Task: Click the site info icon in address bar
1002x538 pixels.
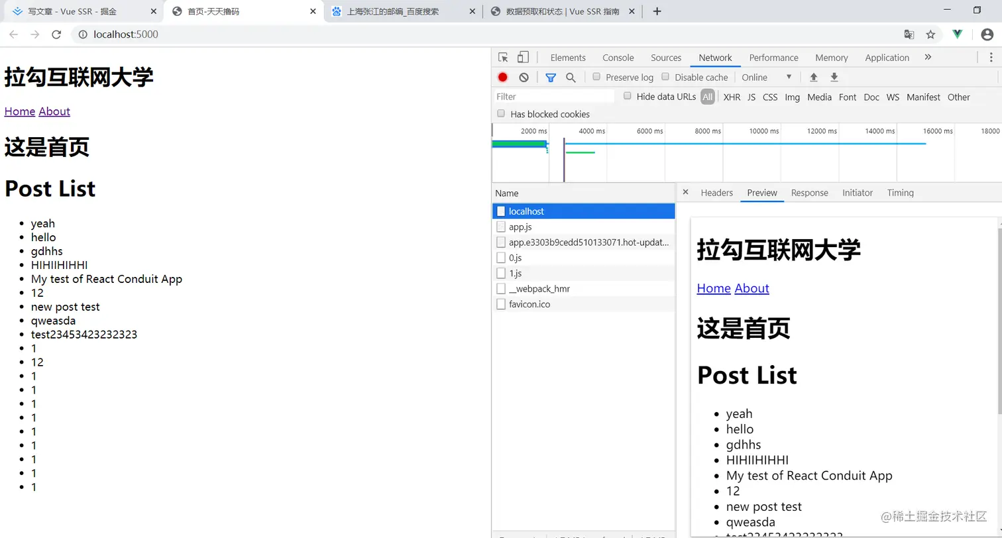Action: coord(83,34)
